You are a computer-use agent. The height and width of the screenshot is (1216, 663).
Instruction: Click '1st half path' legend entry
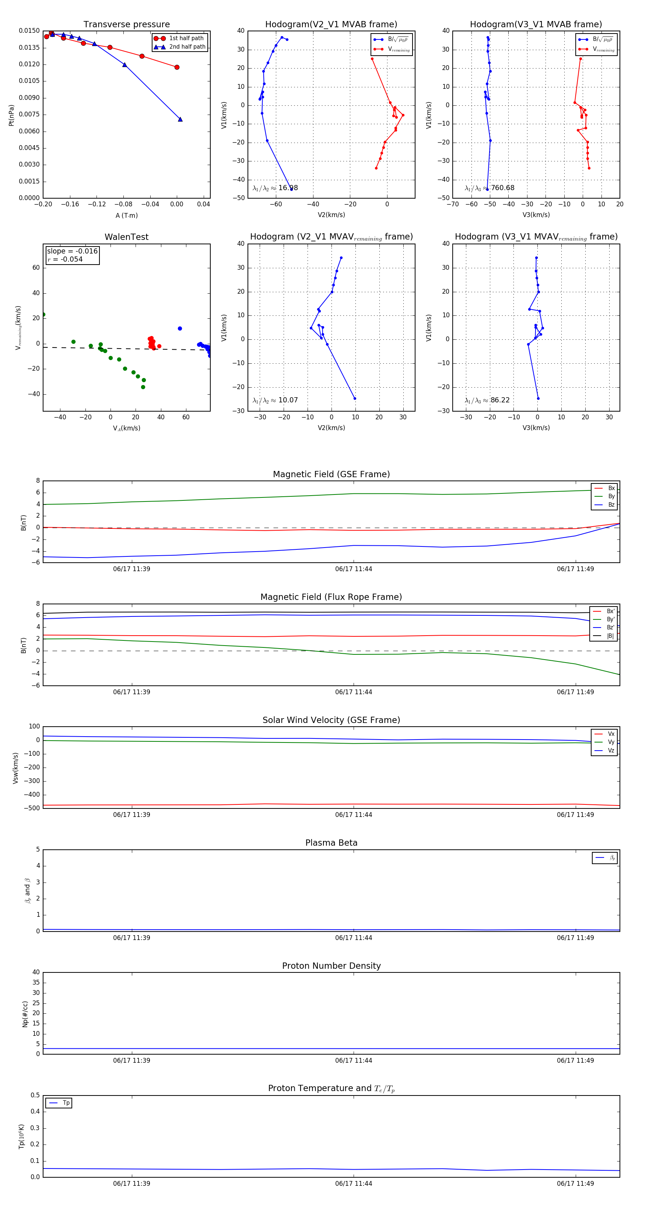point(179,38)
